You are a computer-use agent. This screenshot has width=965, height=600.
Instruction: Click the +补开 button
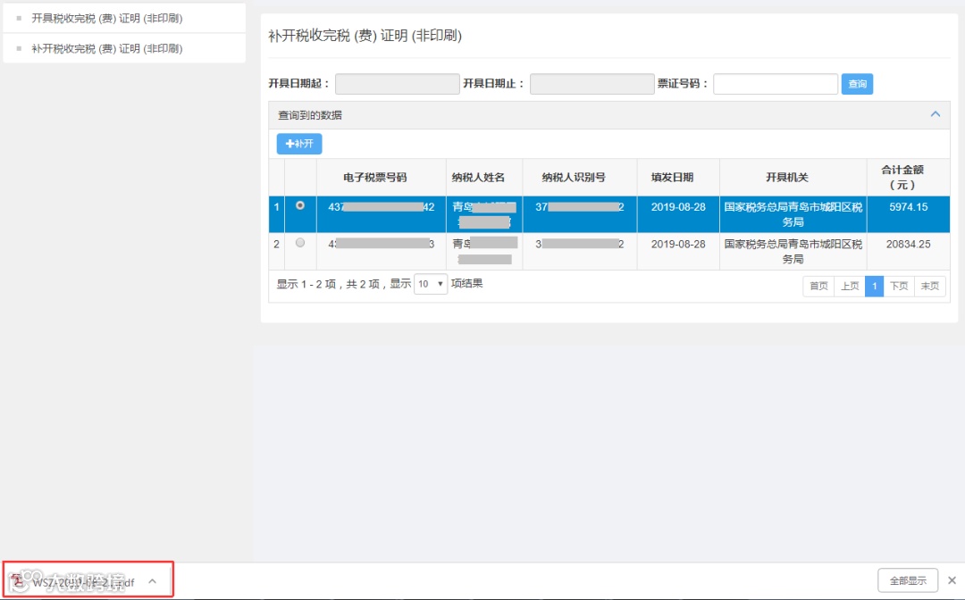pos(299,144)
